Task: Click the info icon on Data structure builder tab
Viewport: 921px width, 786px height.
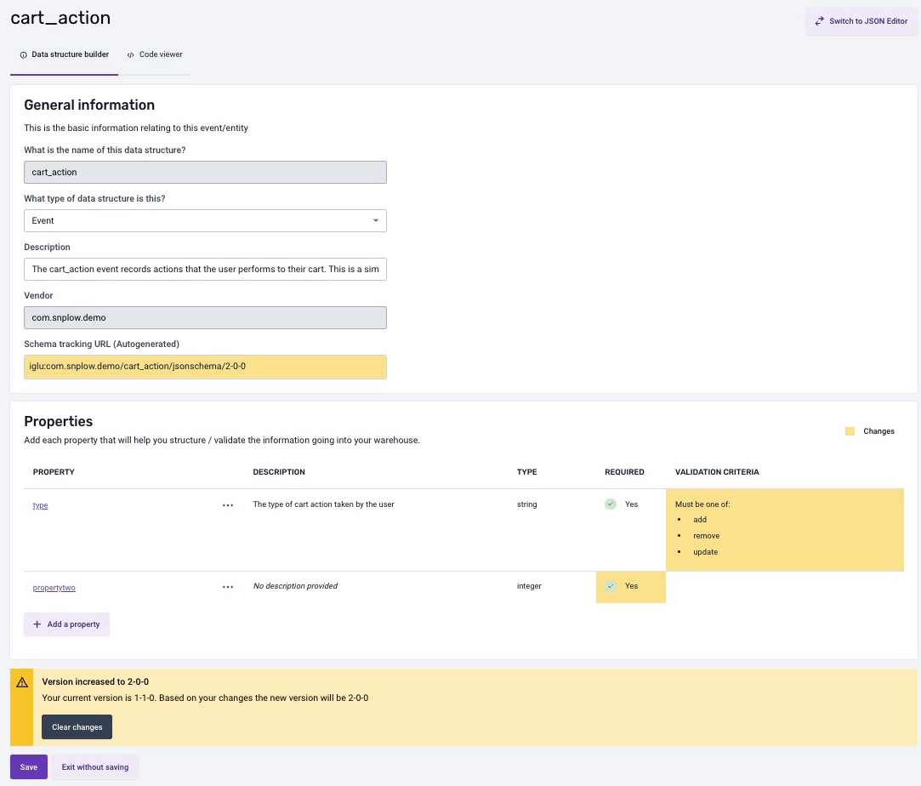Action: (x=23, y=54)
